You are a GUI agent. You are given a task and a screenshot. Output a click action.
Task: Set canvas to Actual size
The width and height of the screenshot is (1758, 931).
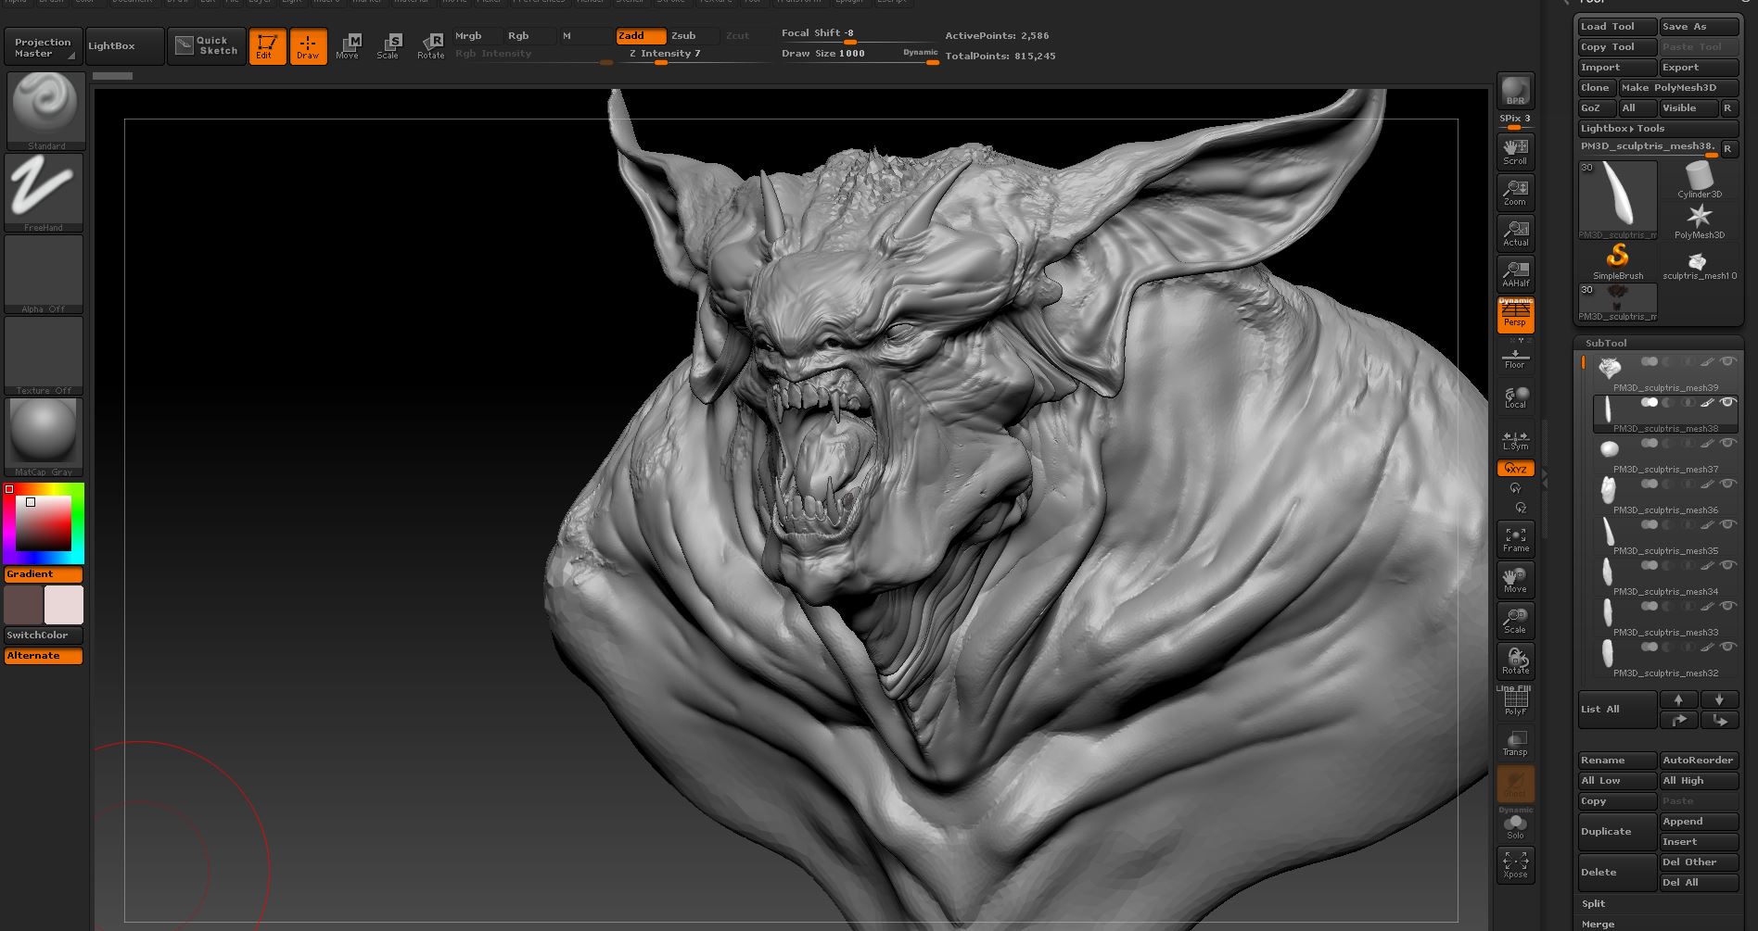point(1515,233)
